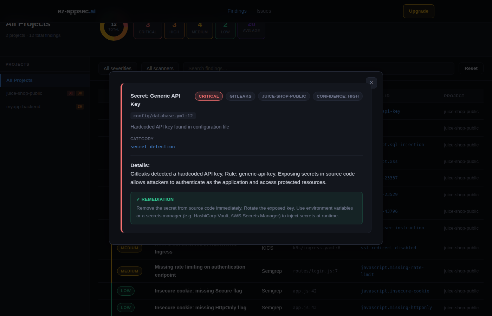Click the javascript.missing-httponly rule ID link
Screen dimensions: 492x316
tap(396, 308)
